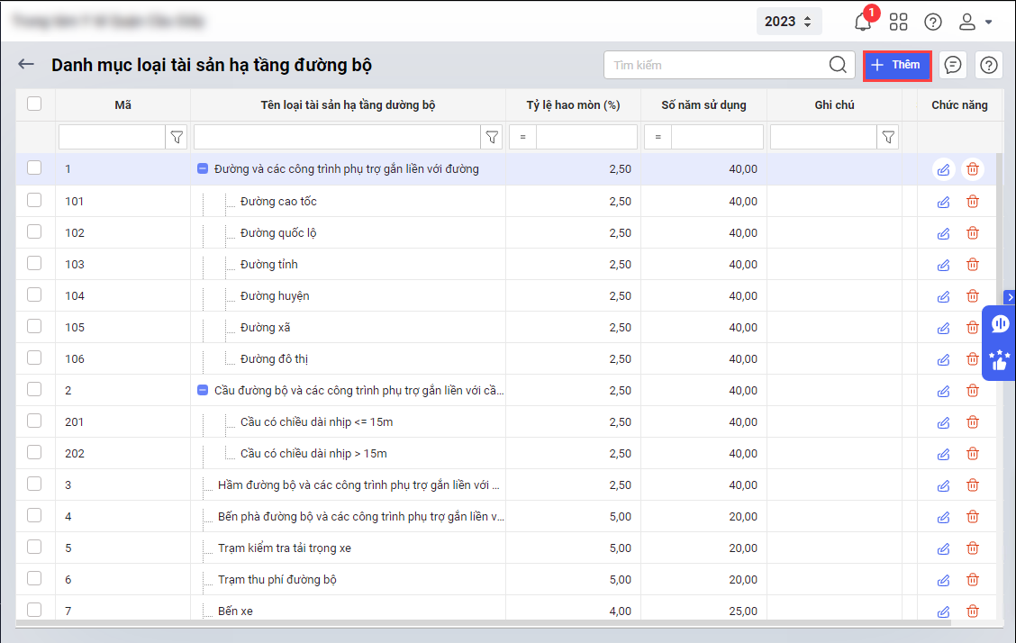Toggle the select-all header checkbox
Image resolution: width=1016 pixels, height=643 pixels.
pos(34,104)
